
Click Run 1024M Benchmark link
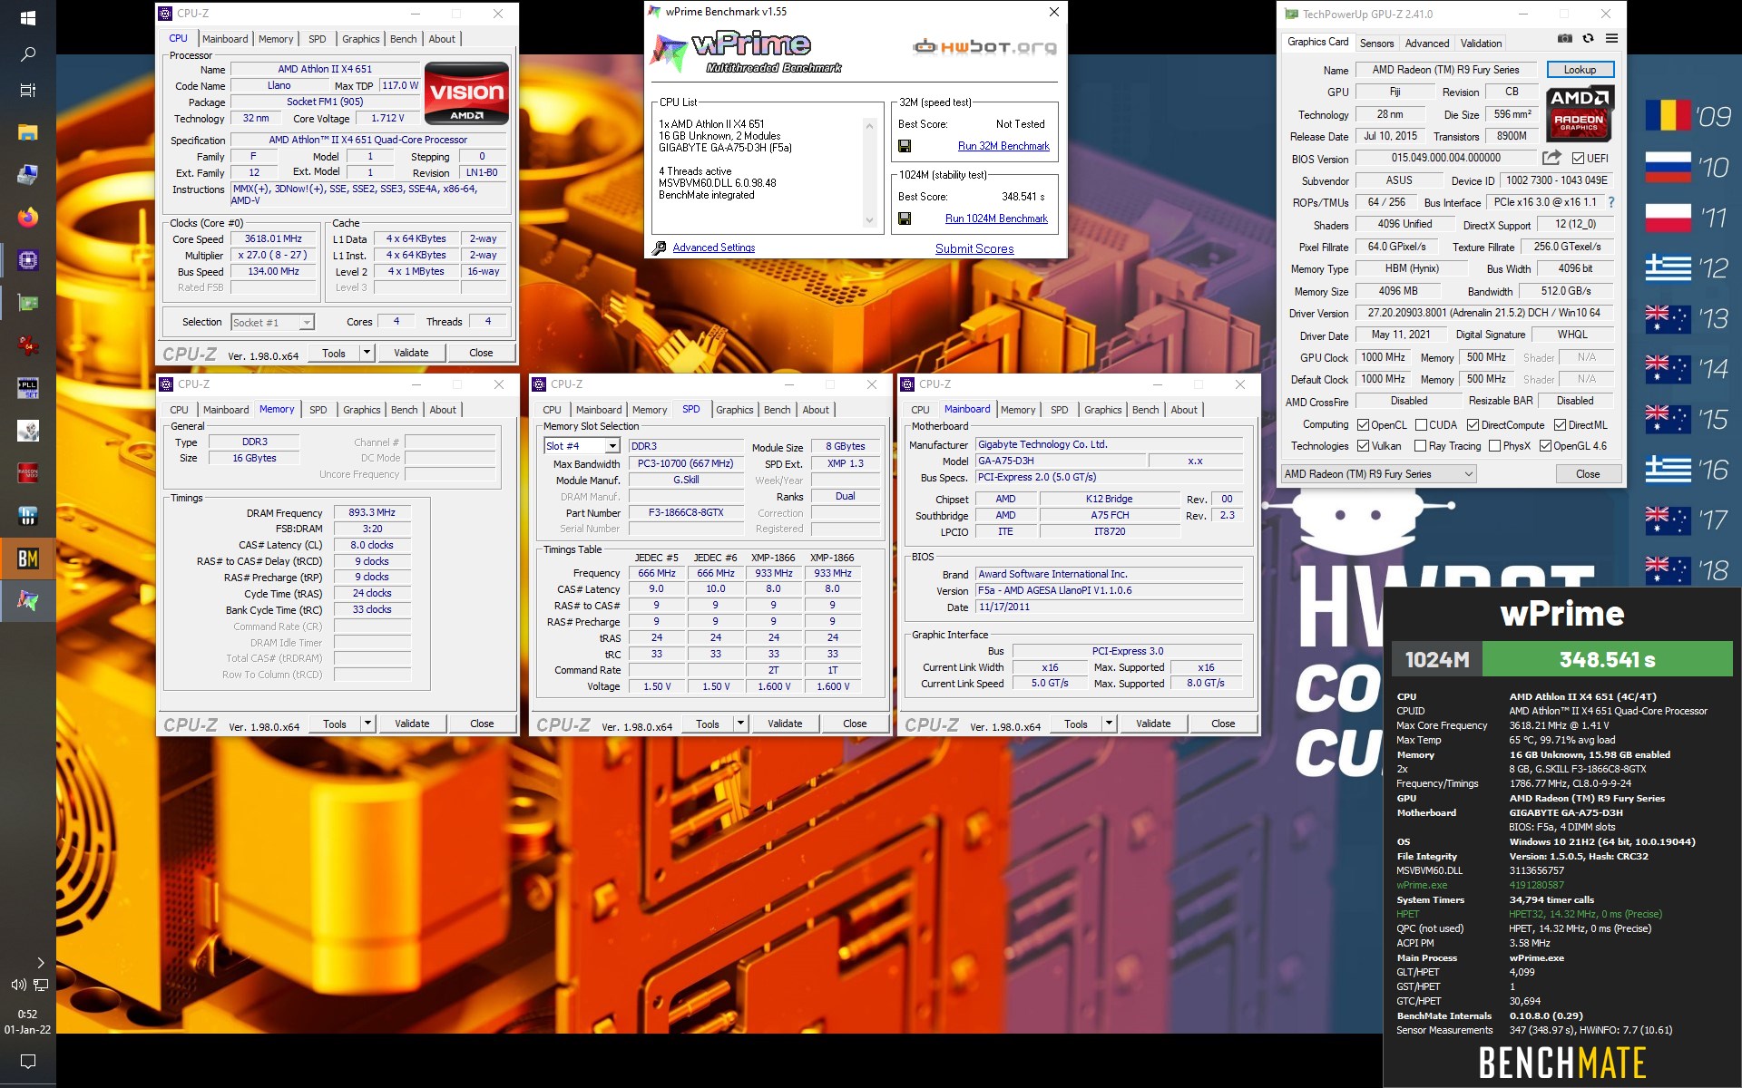click(996, 219)
